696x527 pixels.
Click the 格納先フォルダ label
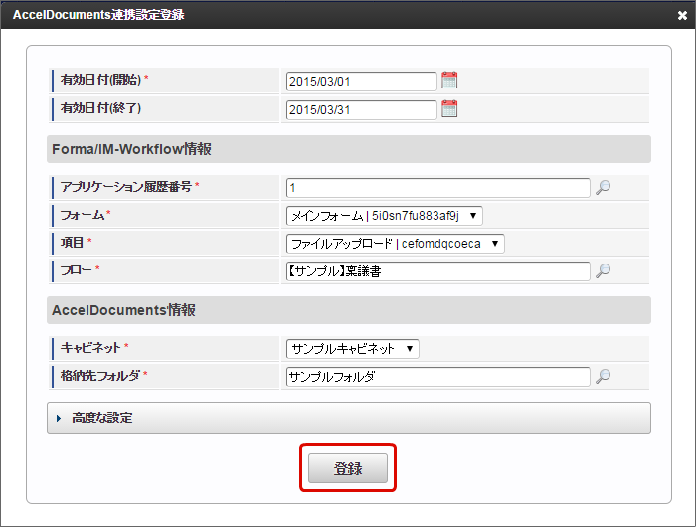[x=100, y=376]
